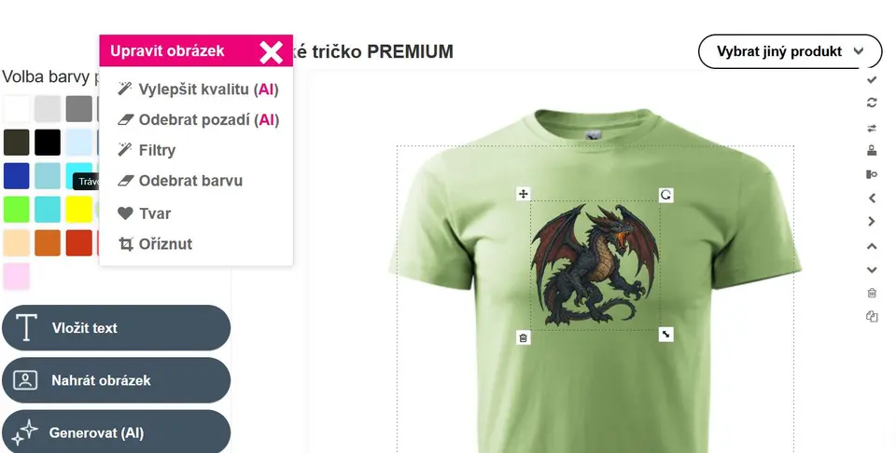Choose Oříznut crop option
This screenshot has height=453, width=896.
155,244
